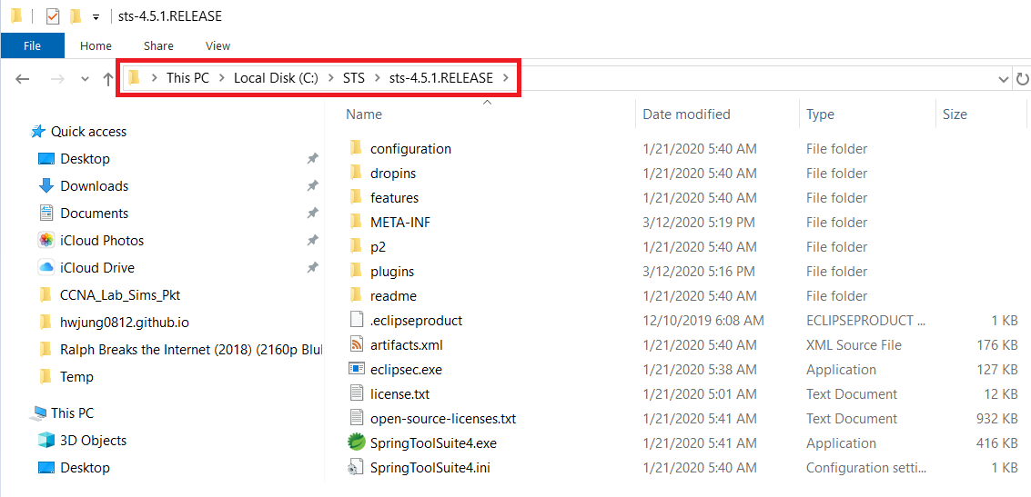The image size is (1031, 497).
Task: Click the This PC computer icon in sidebar
Action: click(x=39, y=413)
